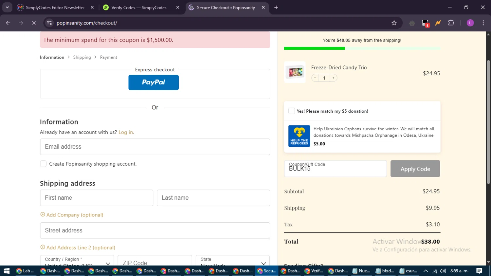Focus the Email address field

pyautogui.click(x=155, y=147)
